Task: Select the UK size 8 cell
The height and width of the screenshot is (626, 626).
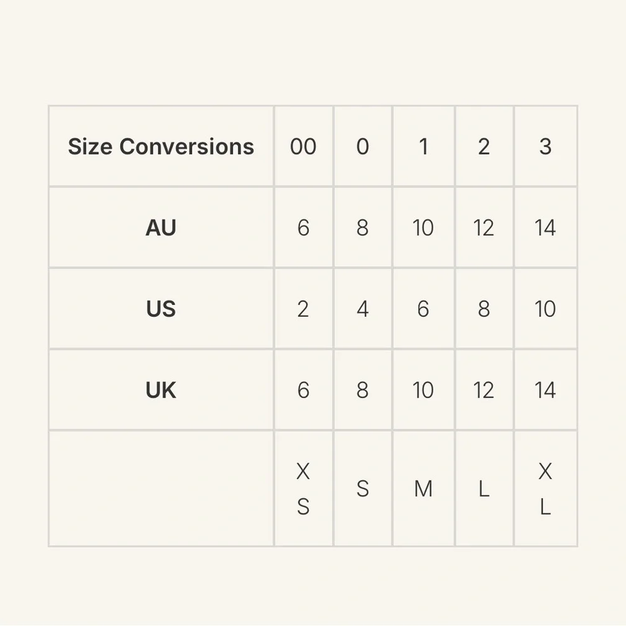Action: click(x=362, y=390)
